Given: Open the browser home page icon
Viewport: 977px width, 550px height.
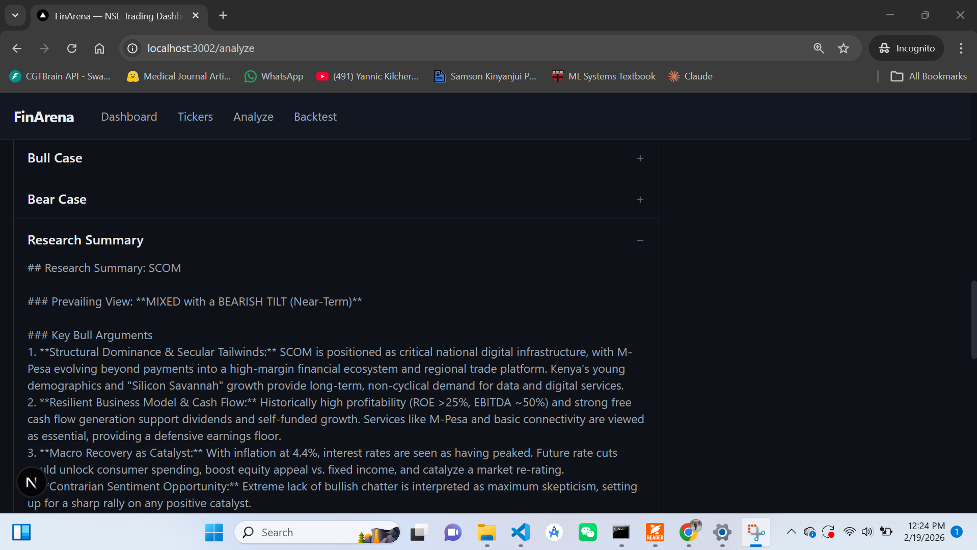Looking at the screenshot, I should [99, 48].
